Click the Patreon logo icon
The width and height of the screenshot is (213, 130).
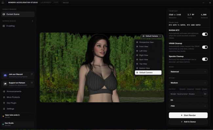coord(5,84)
